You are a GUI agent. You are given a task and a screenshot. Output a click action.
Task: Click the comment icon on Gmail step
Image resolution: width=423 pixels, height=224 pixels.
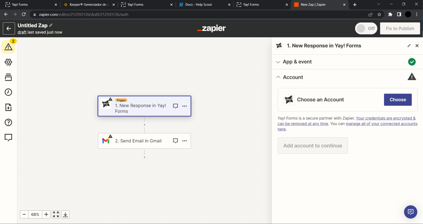175,141
